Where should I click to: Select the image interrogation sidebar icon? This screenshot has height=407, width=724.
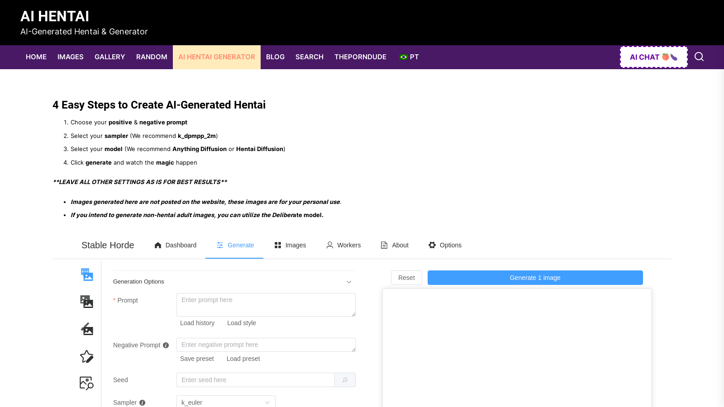coord(87,383)
